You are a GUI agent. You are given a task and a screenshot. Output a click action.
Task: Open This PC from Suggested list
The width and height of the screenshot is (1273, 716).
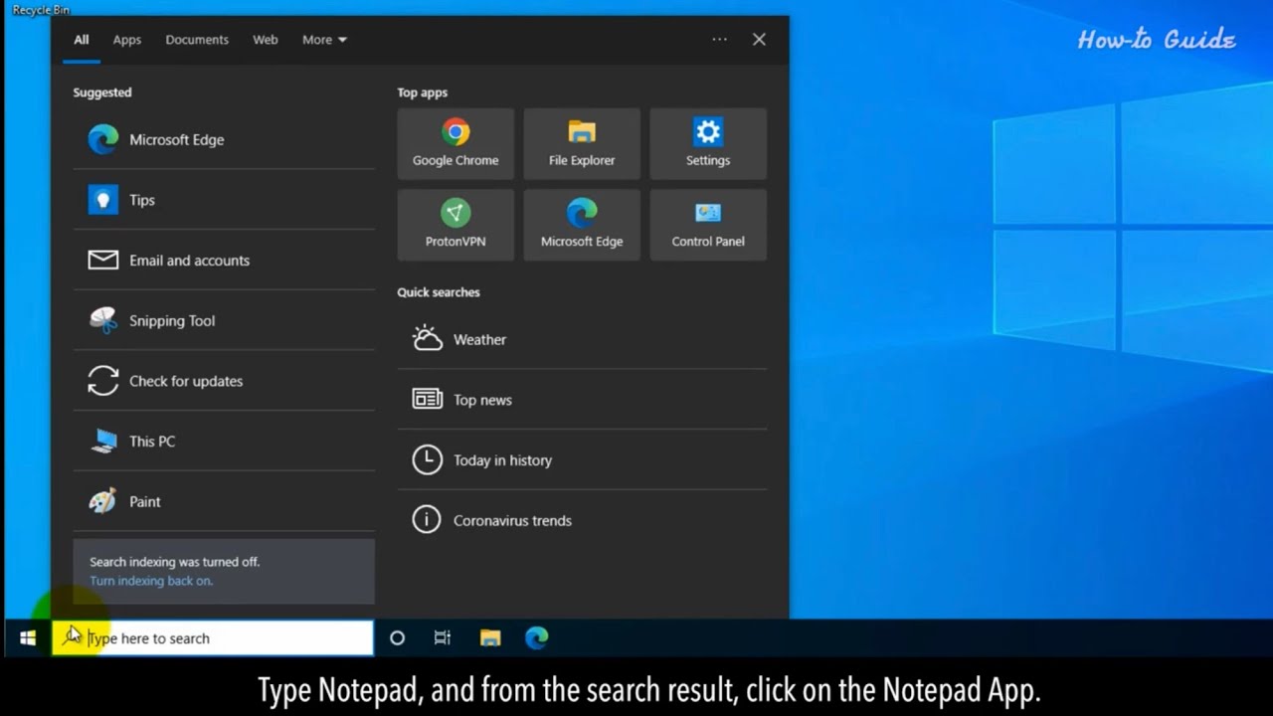pos(224,442)
